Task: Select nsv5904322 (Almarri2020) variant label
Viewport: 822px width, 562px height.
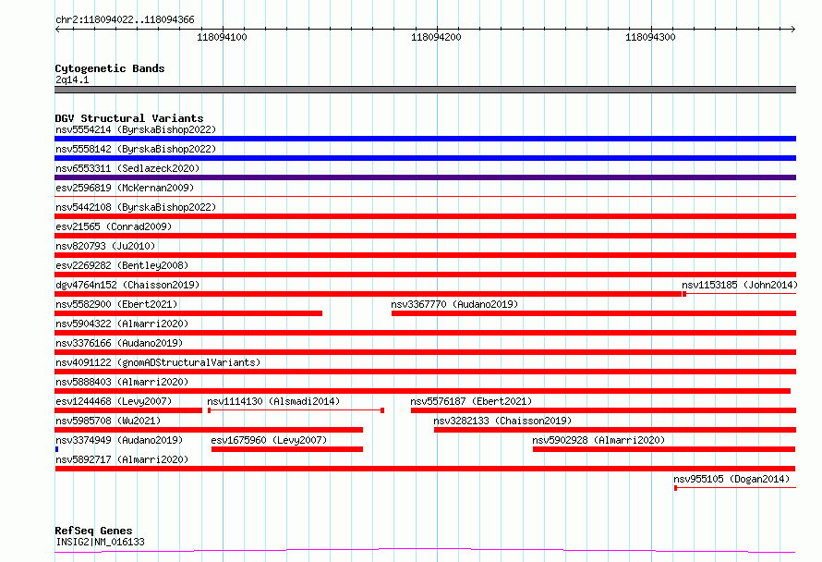Action: click(122, 324)
